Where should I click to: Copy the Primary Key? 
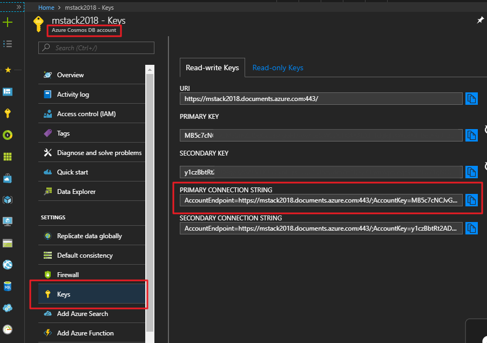point(471,136)
